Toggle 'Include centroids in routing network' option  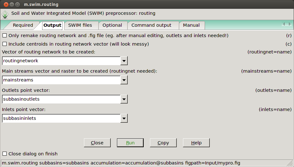[4, 44]
